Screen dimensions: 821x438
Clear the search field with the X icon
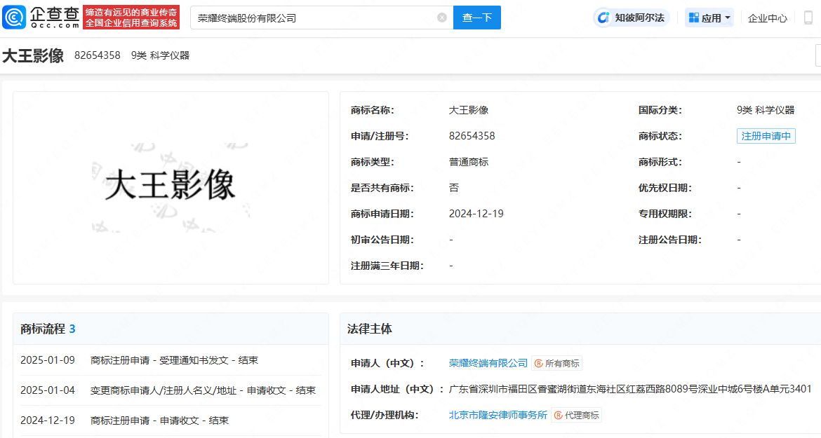442,18
